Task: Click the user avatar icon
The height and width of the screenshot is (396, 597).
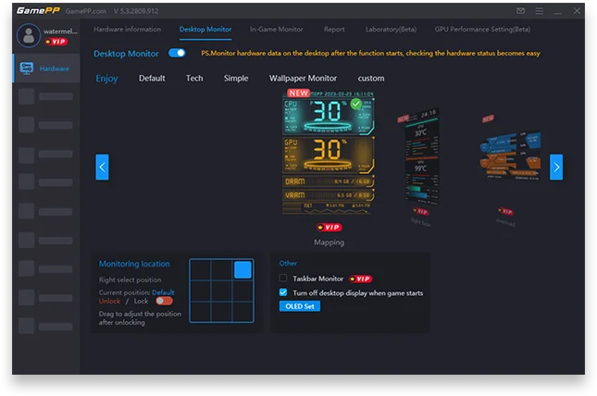Action: 30,35
